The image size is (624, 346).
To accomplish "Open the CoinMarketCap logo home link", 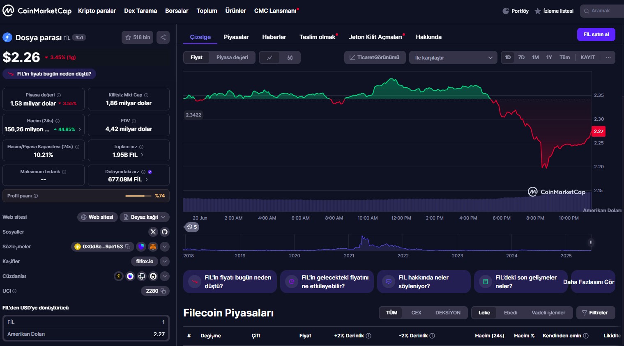I will 37,11.
